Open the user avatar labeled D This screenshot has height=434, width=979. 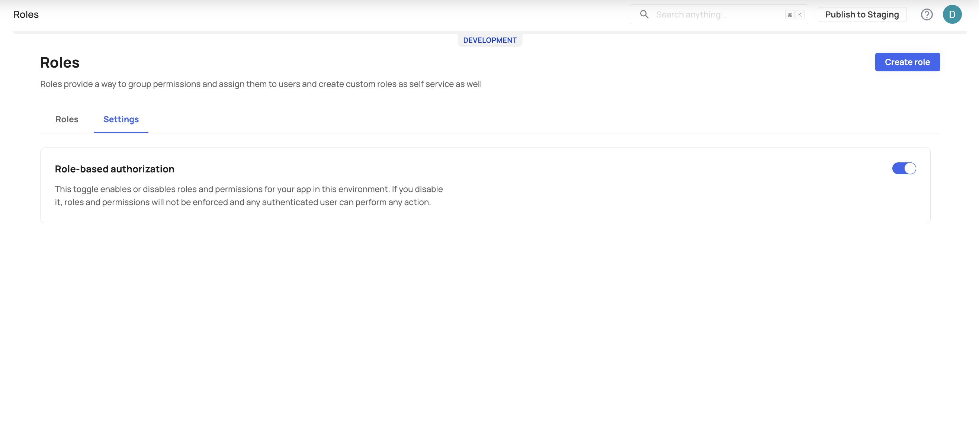click(x=952, y=14)
